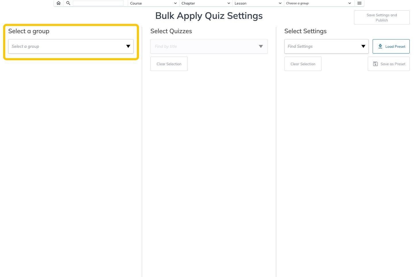Click the top search text box
The image size is (418, 277).
pyautogui.click(x=98, y=3)
